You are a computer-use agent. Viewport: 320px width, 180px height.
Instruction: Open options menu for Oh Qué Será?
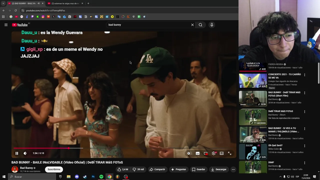304,146
